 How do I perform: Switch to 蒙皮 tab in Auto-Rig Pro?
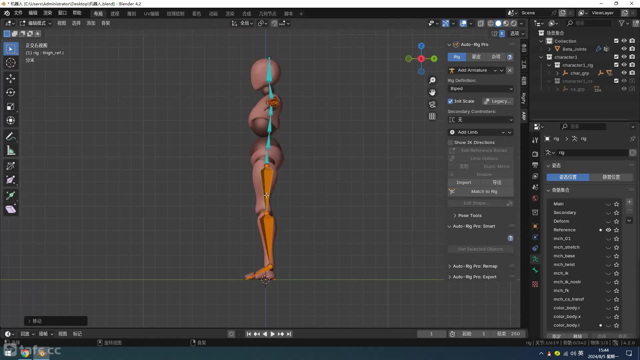(476, 57)
